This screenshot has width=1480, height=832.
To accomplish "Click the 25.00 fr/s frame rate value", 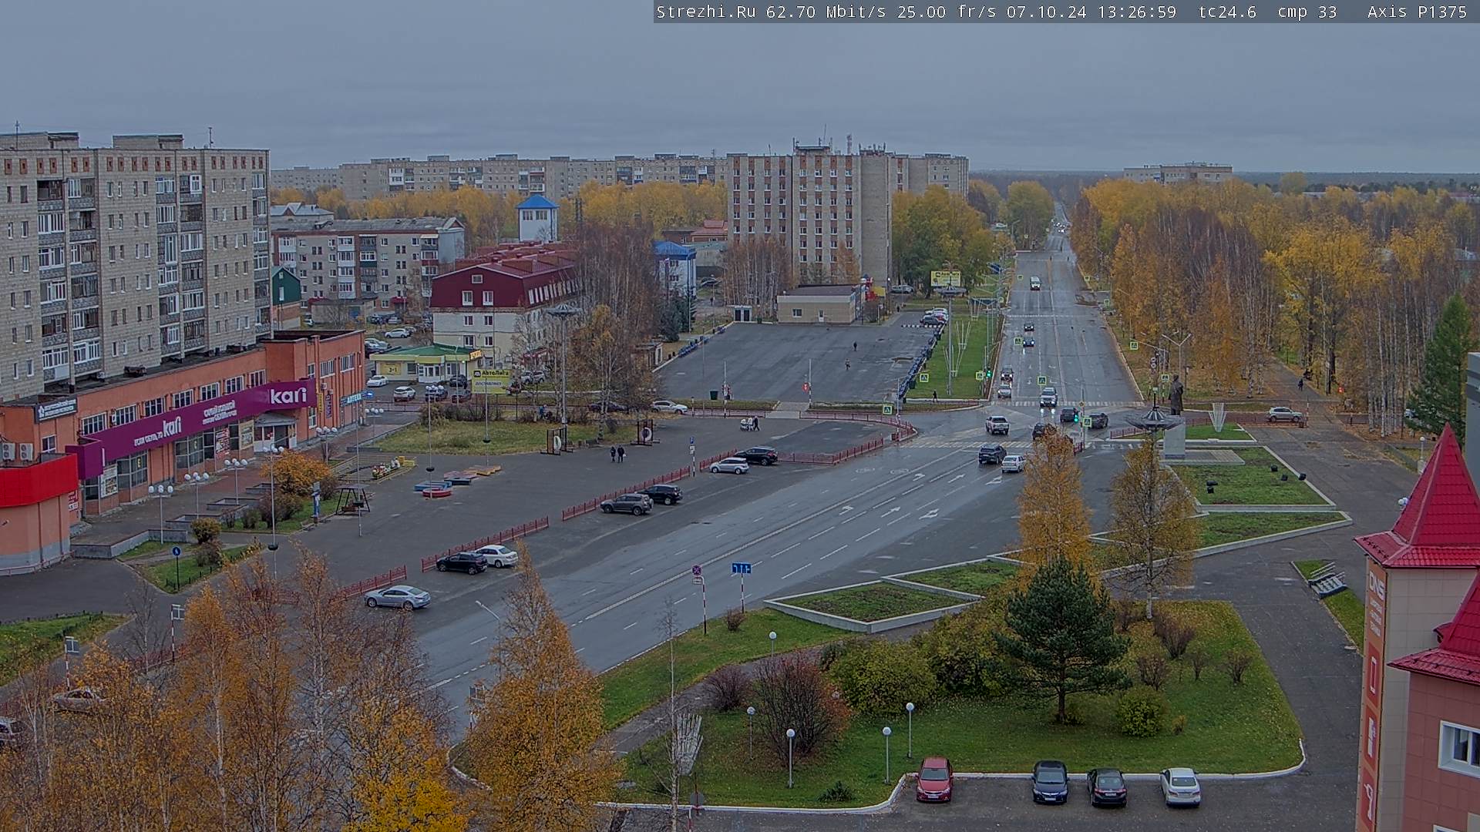I will pyautogui.click(x=947, y=12).
